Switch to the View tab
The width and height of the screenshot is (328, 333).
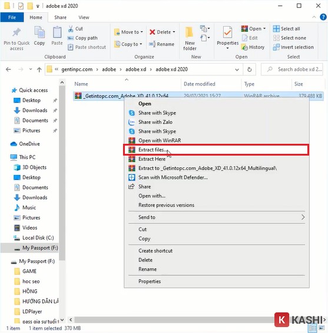(x=84, y=18)
